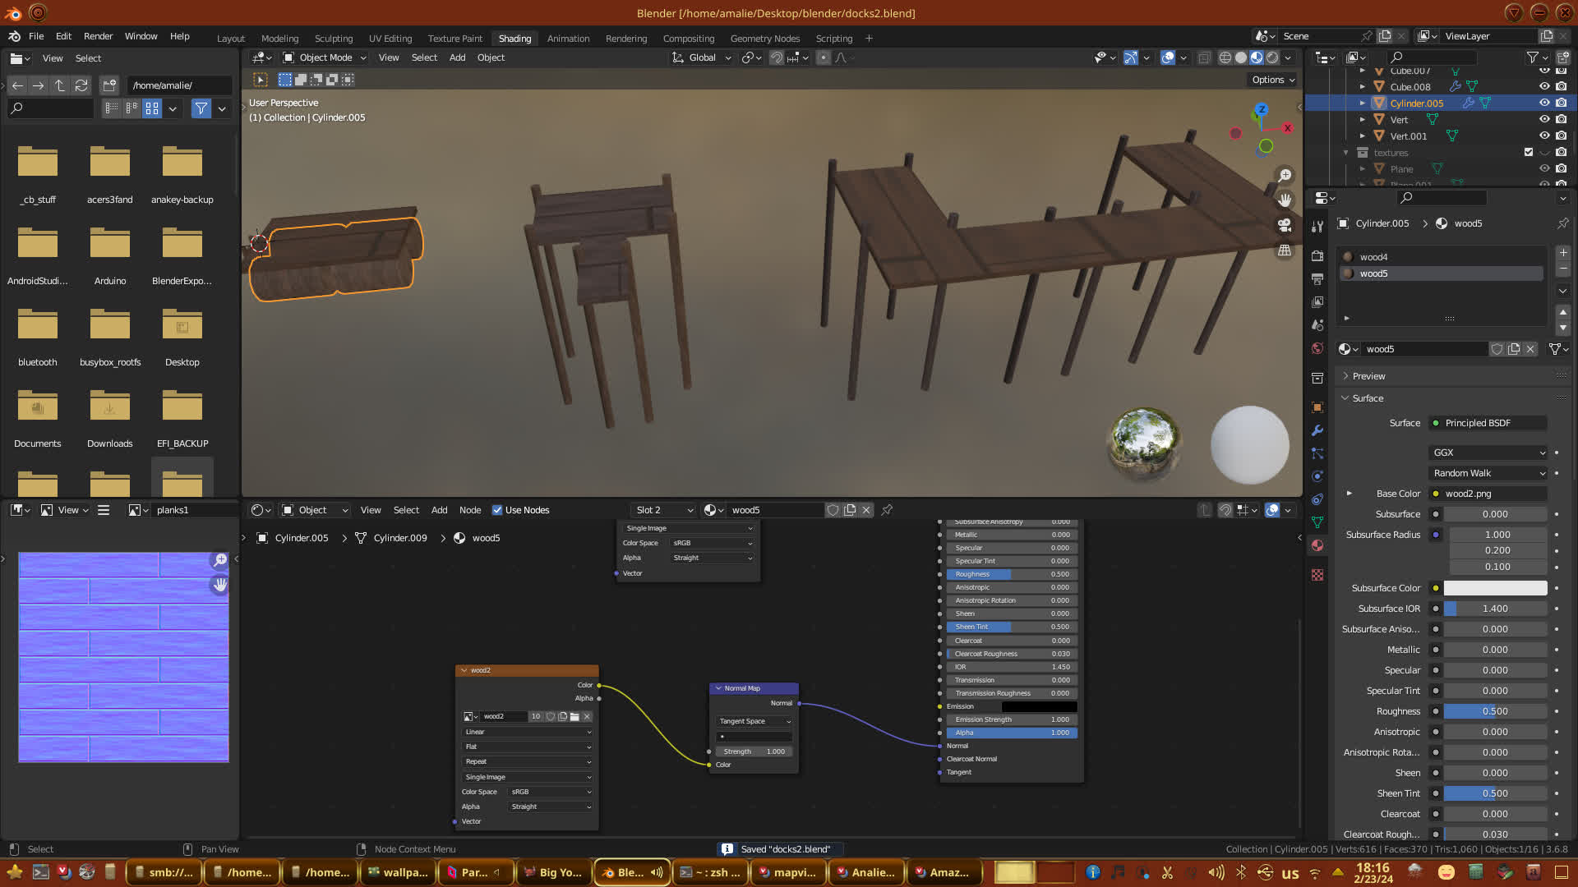Toggle perspective/orthographic grid icon in viewport
1578x887 pixels.
click(1285, 250)
